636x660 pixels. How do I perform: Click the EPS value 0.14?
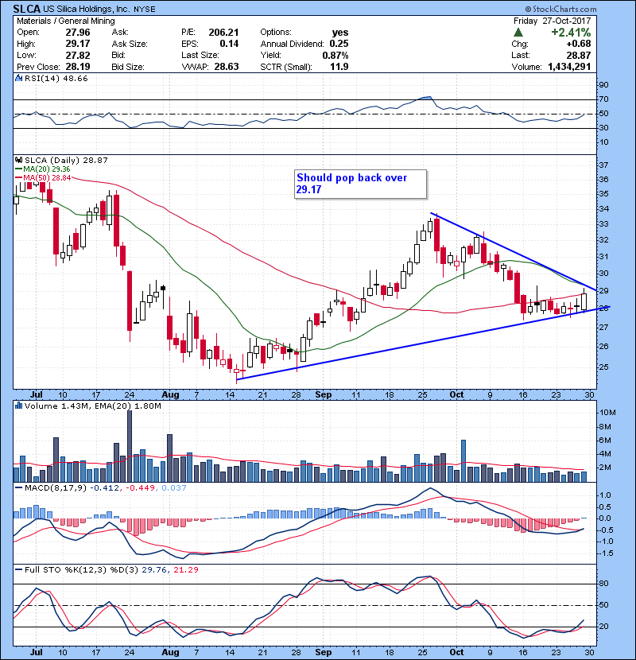click(x=229, y=44)
